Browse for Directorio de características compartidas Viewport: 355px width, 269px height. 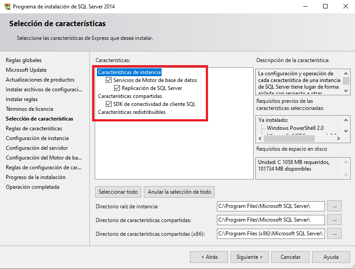pyautogui.click(x=334, y=220)
